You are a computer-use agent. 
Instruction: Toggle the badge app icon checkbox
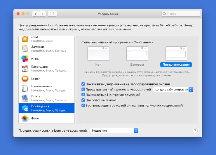[x=83, y=100]
